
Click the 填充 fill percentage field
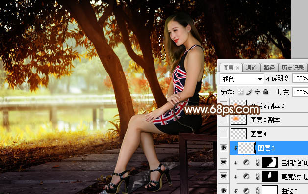[300, 92]
